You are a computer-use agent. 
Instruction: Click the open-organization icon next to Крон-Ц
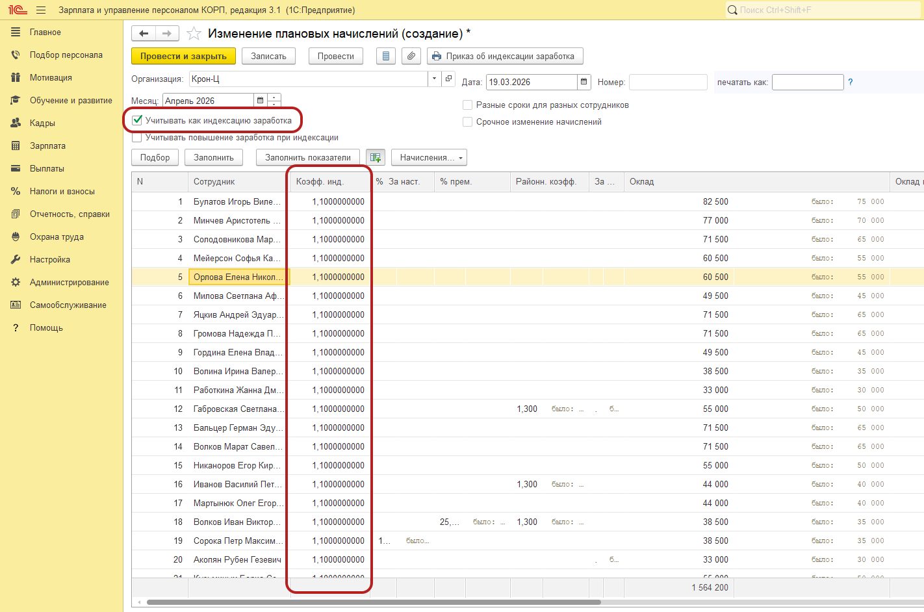point(448,79)
